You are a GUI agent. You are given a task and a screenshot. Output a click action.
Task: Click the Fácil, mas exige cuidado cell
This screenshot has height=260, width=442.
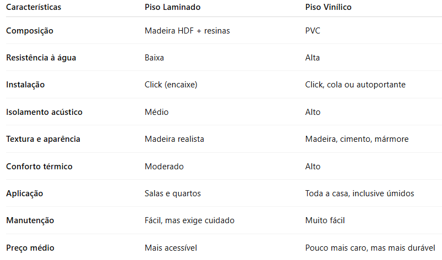pyautogui.click(x=189, y=220)
